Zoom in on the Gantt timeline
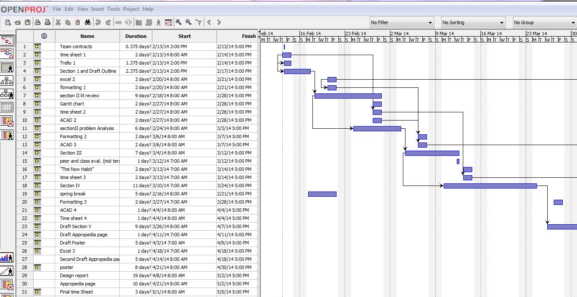Viewport: 577px width, 297px height. click(x=178, y=22)
